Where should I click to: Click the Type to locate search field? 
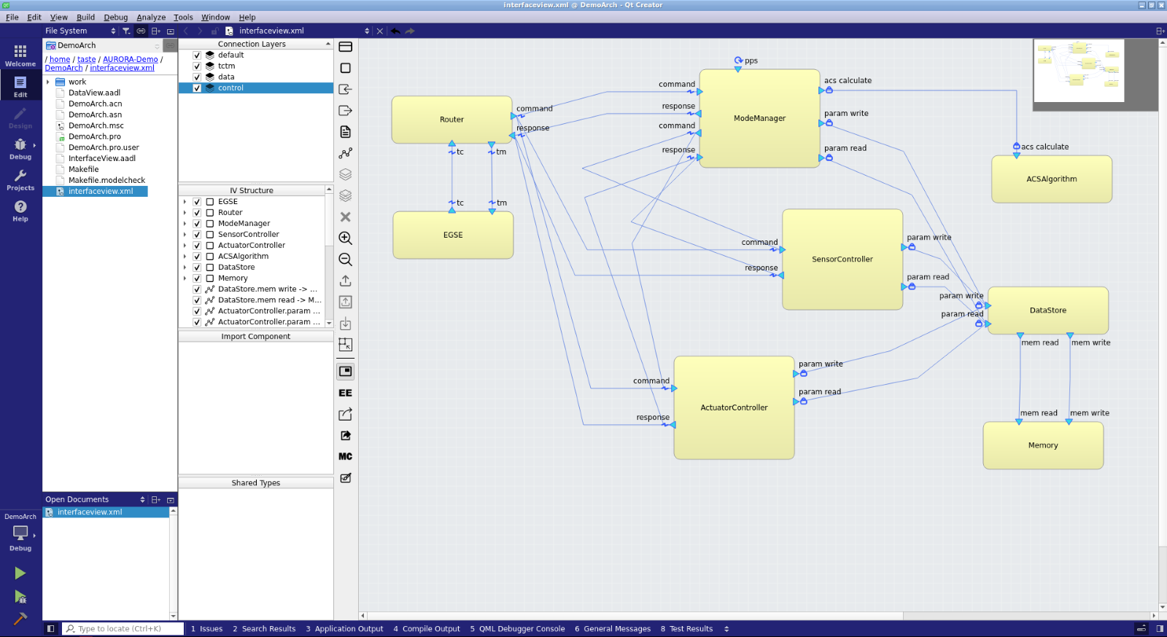pyautogui.click(x=124, y=629)
